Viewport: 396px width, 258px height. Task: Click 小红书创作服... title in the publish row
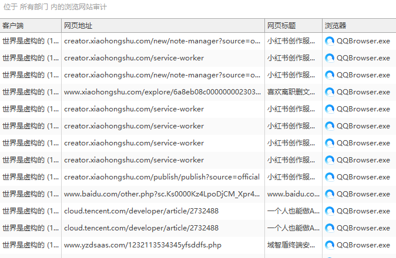(x=291, y=177)
